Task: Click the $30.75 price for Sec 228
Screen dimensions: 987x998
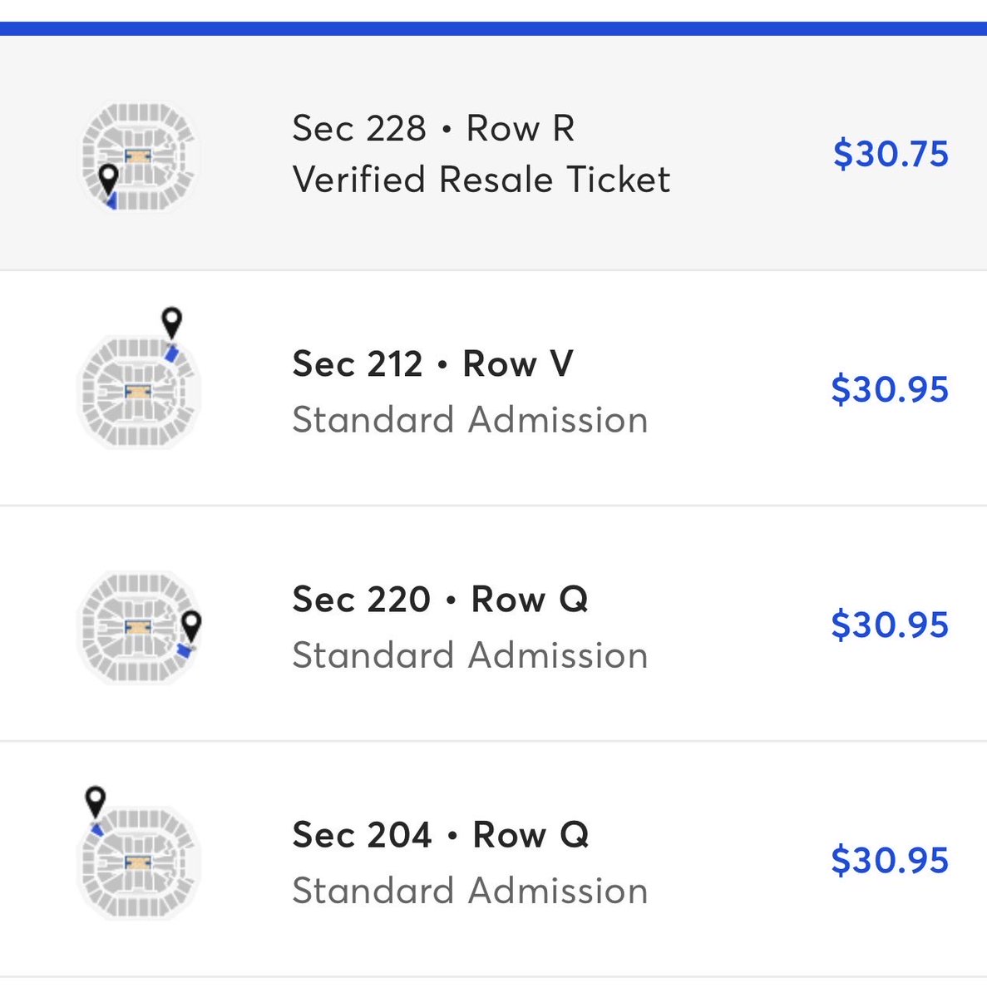Action: click(891, 155)
